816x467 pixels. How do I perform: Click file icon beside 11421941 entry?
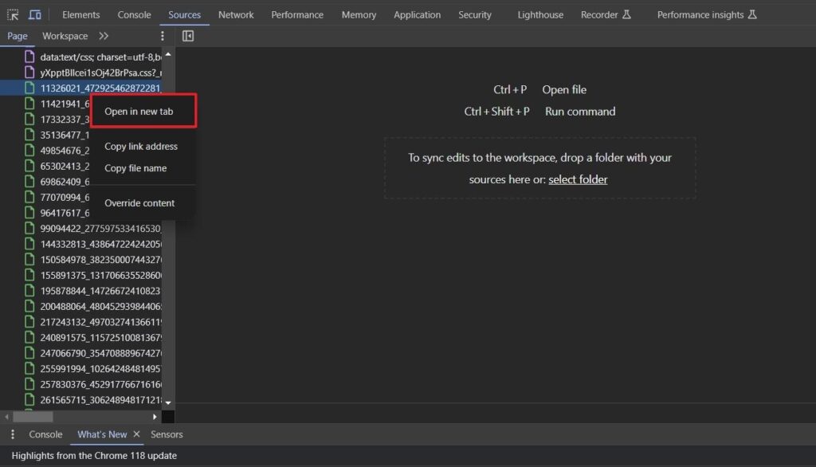(29, 103)
